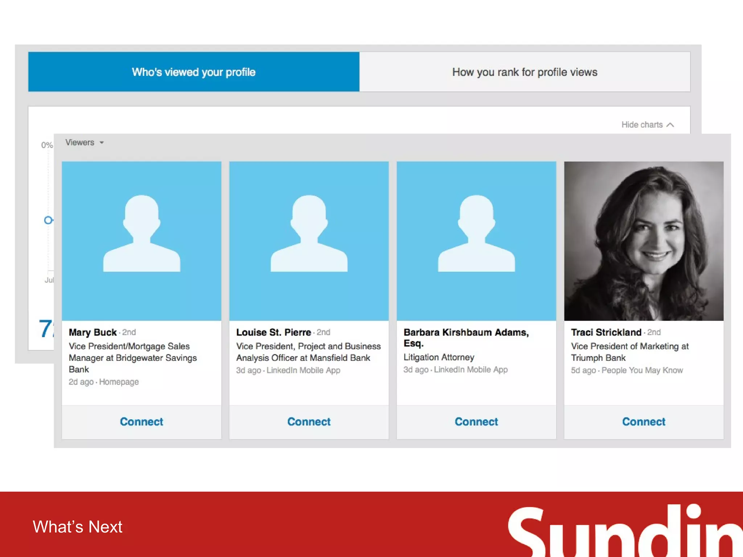
Task: Collapse charts using the Hide charts chevron
Action: click(x=670, y=125)
